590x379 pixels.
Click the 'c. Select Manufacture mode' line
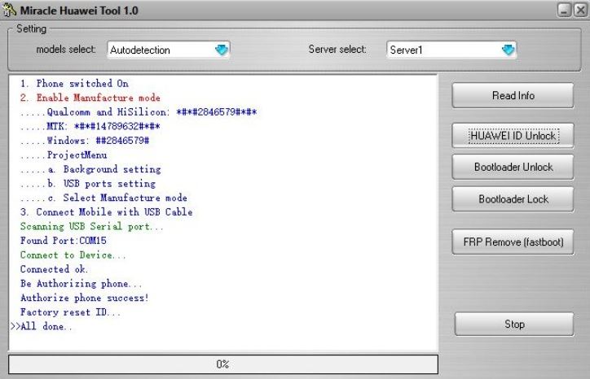[x=103, y=198]
